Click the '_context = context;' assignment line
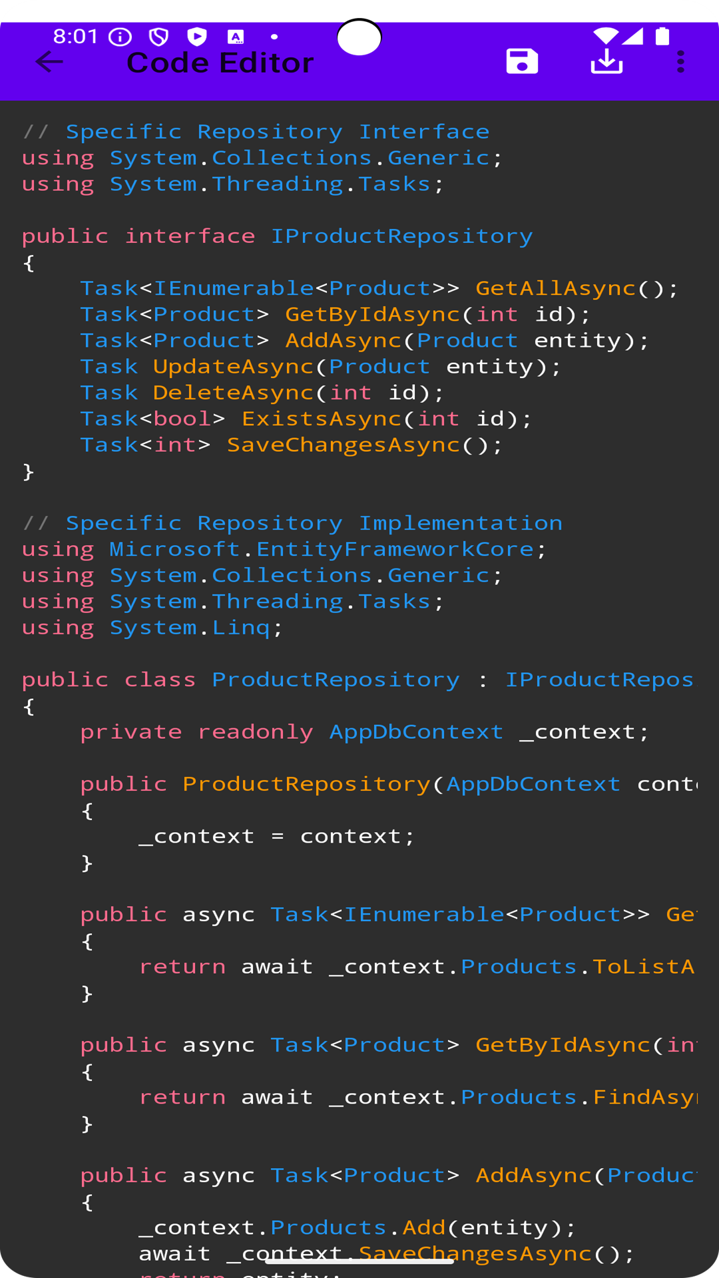Screen dimensions: 719x1278 click(x=276, y=836)
